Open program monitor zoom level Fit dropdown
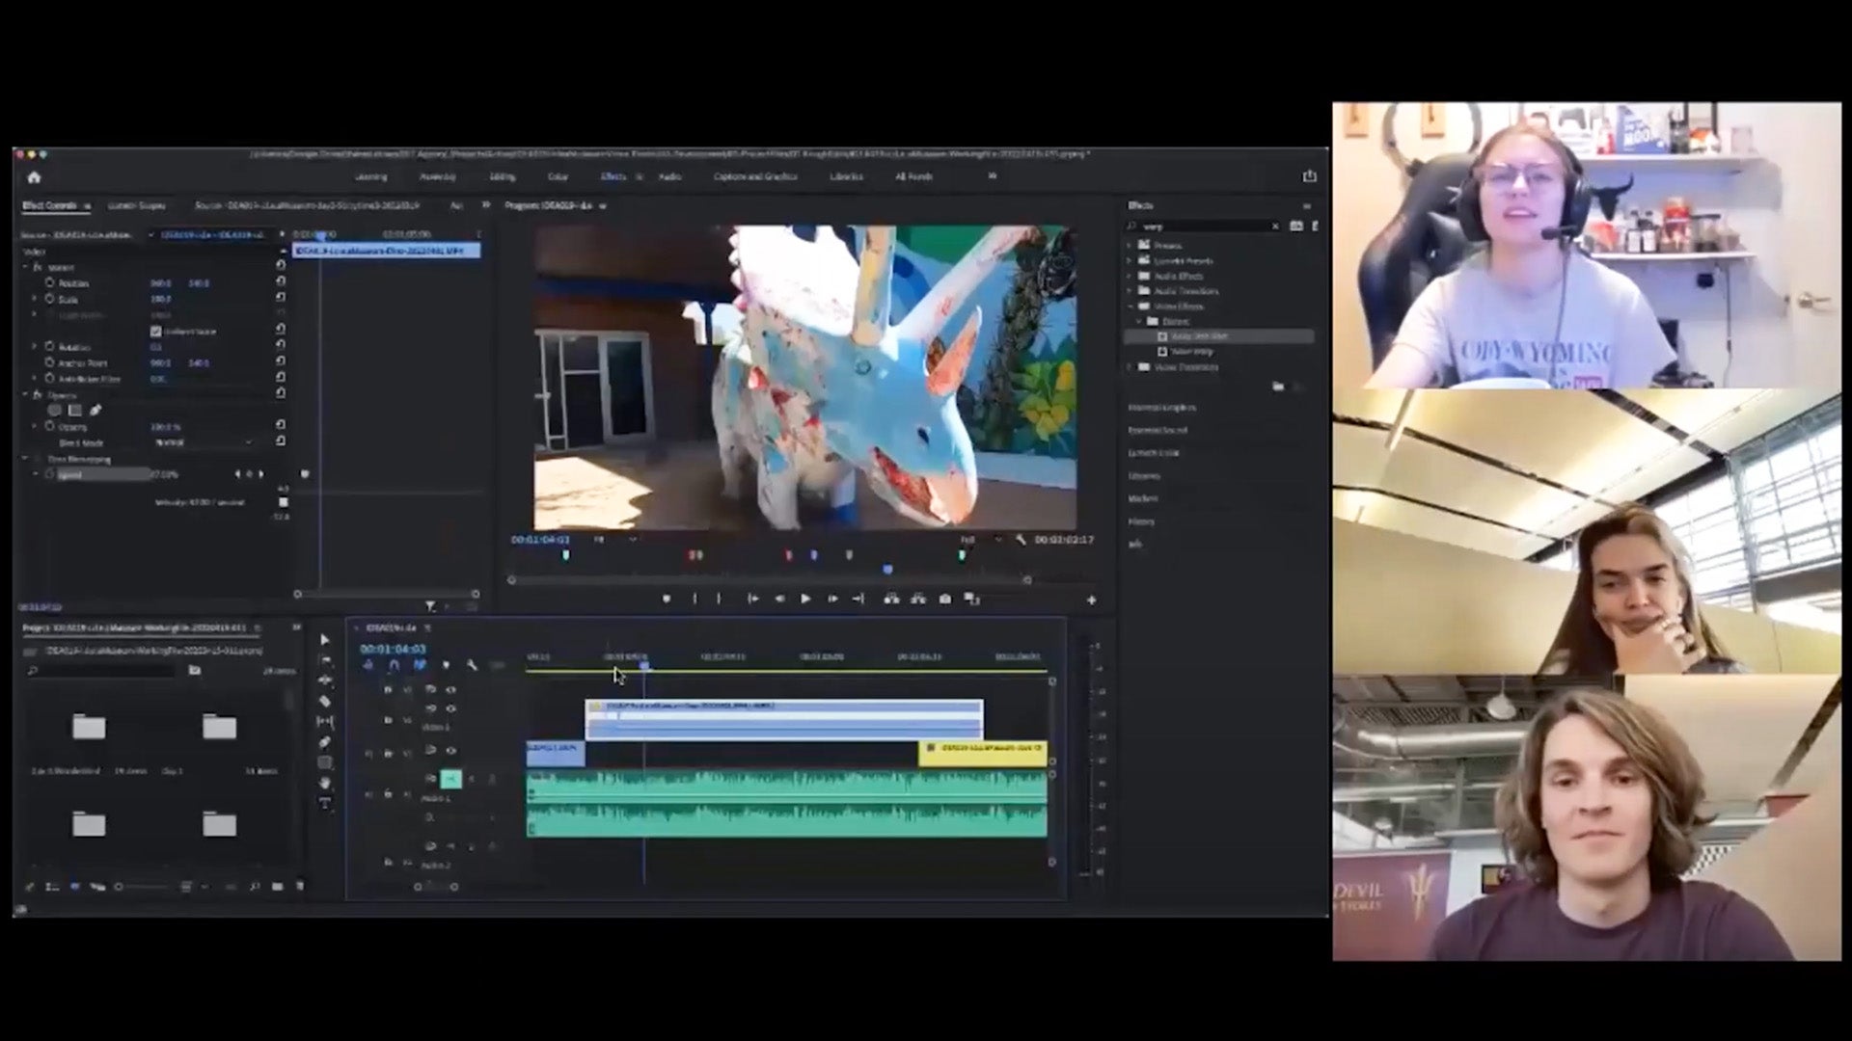 pos(613,540)
